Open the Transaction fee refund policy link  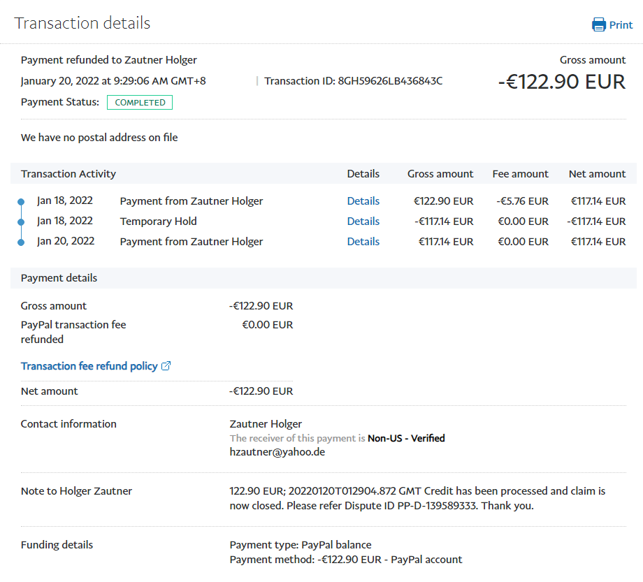click(x=89, y=366)
